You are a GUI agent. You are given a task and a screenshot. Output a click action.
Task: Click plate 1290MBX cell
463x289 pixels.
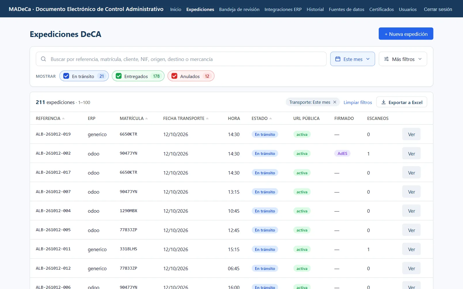pos(128,211)
